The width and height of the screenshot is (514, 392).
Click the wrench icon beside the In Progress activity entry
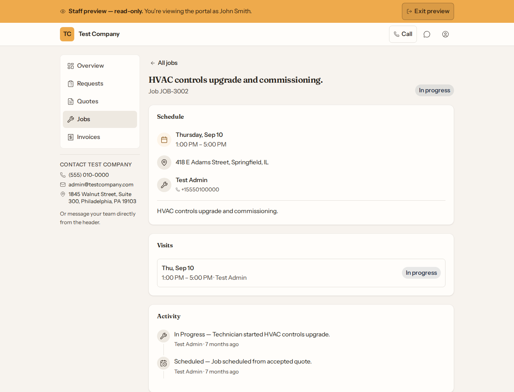click(163, 336)
